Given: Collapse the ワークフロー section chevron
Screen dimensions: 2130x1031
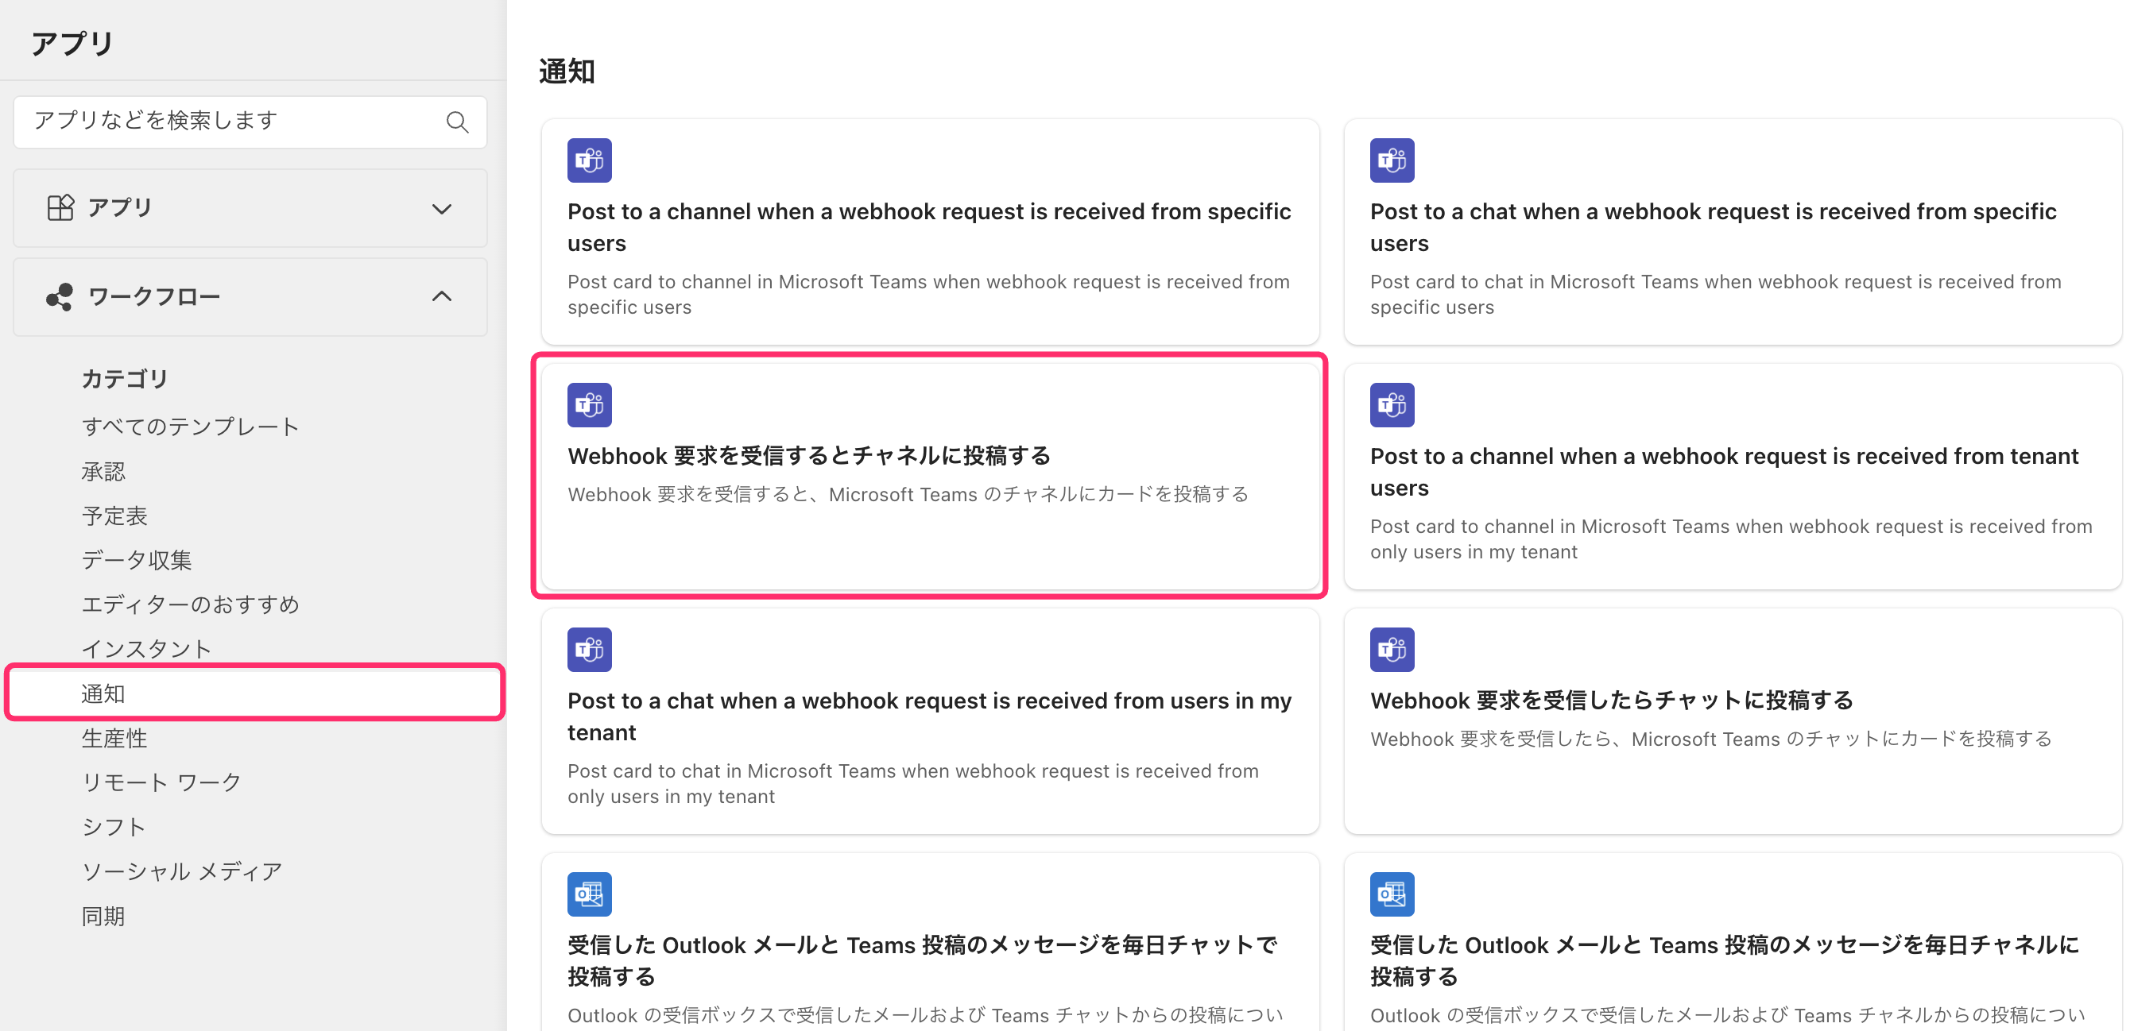Looking at the screenshot, I should [x=443, y=296].
